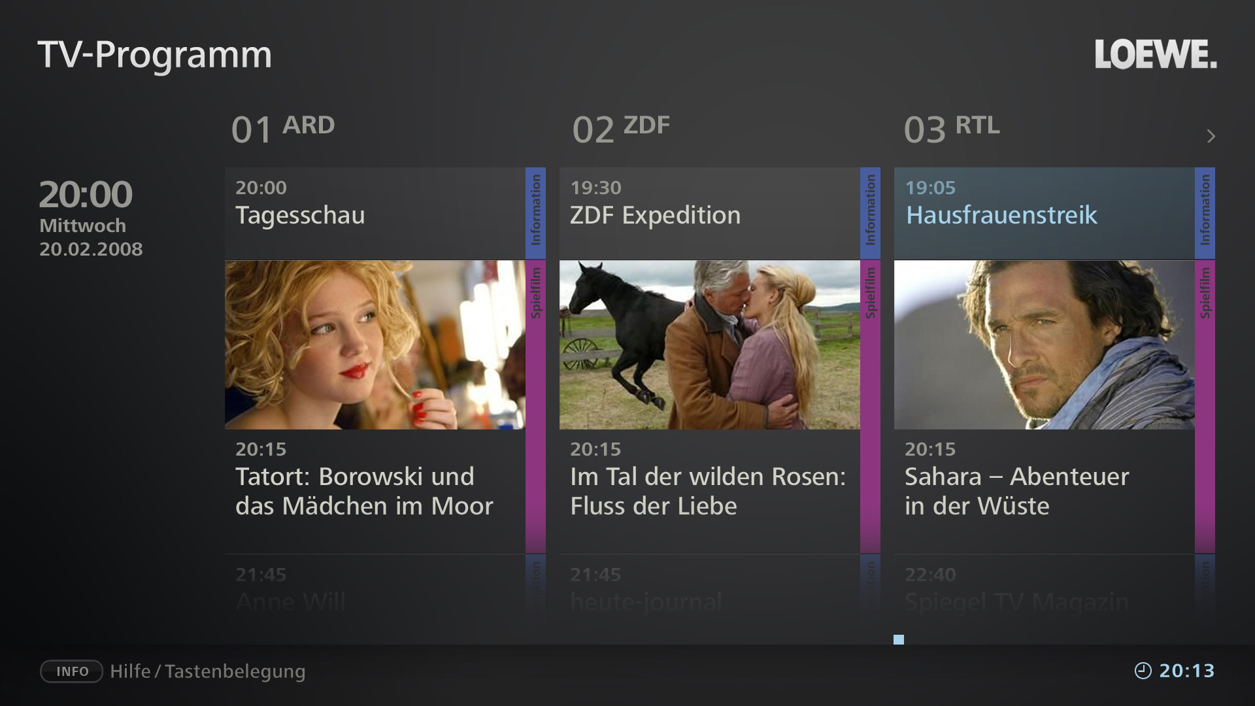Open Hilfe / Tastenbelegung help text
This screenshot has width=1255, height=706.
pyautogui.click(x=208, y=671)
